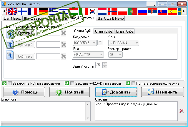Click the Задний отступ value field
Image resolution: width=188 pixels, height=127 pixels.
[99, 65]
